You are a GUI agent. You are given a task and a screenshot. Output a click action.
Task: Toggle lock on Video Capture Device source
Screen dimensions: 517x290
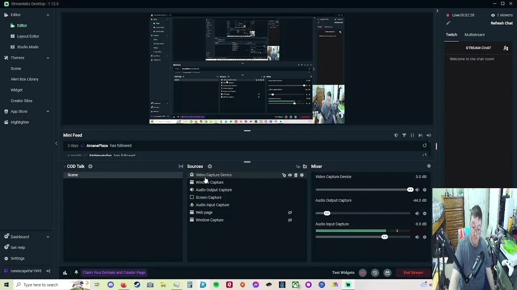284,175
